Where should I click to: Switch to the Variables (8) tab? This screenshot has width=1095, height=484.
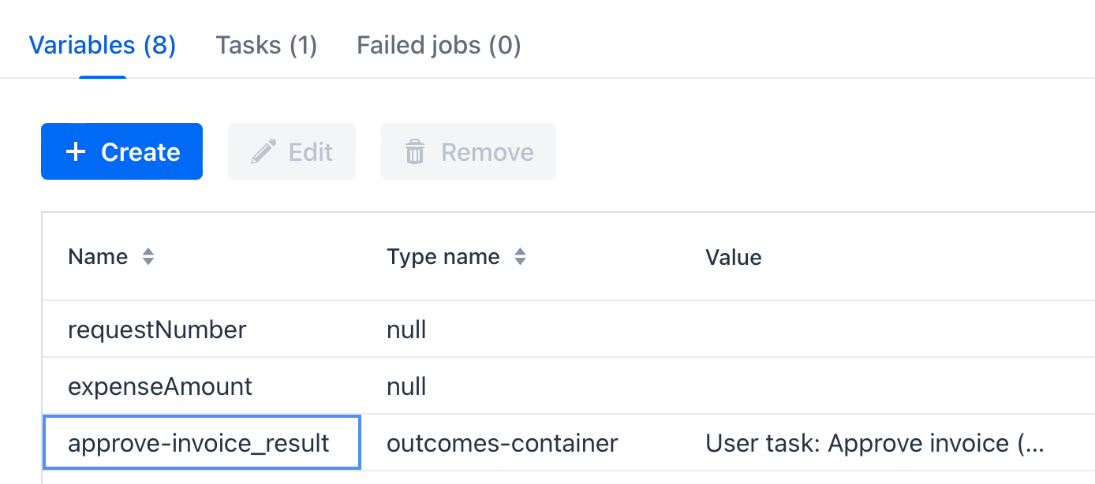click(x=103, y=46)
